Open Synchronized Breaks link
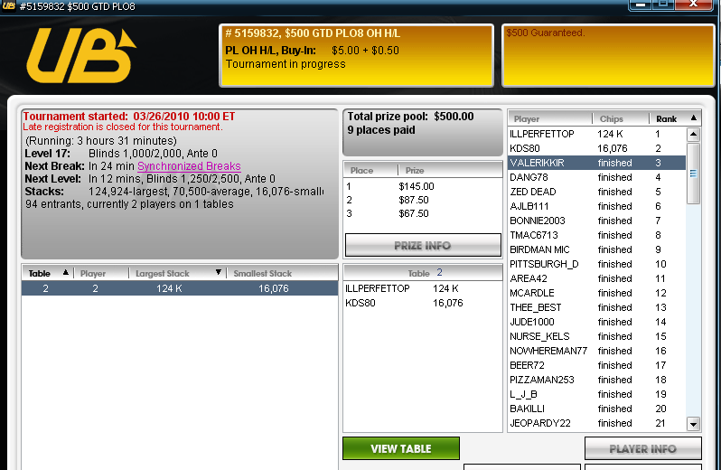 (x=189, y=166)
